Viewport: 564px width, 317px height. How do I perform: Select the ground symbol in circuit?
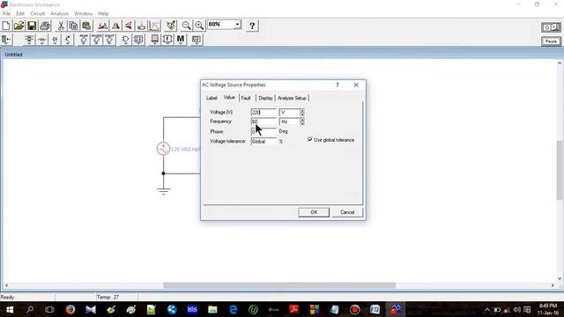click(163, 190)
